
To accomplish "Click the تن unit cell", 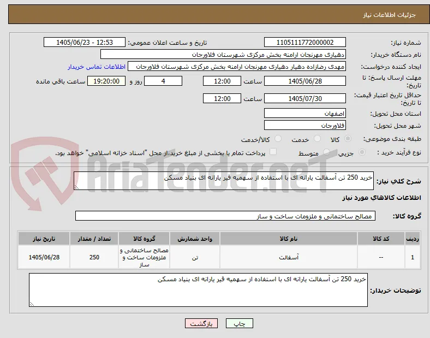I will [x=195, y=257].
